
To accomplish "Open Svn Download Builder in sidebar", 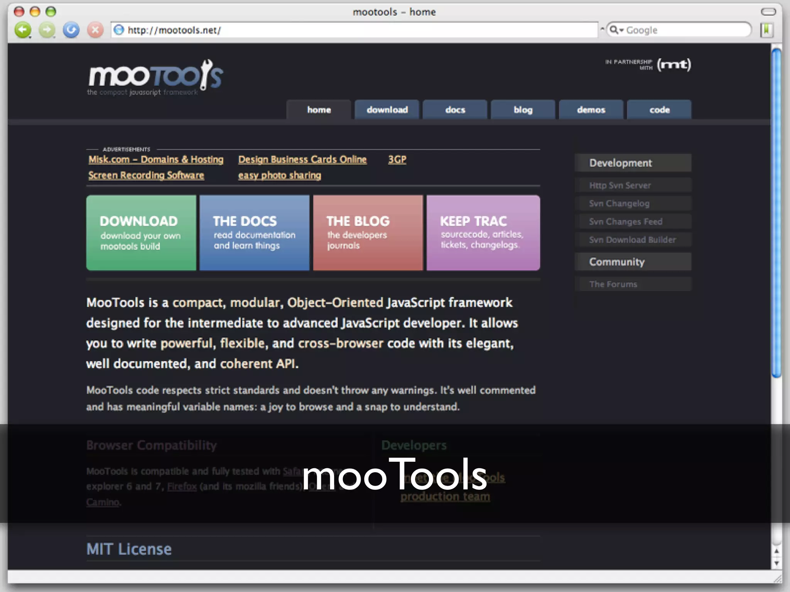I will (633, 240).
